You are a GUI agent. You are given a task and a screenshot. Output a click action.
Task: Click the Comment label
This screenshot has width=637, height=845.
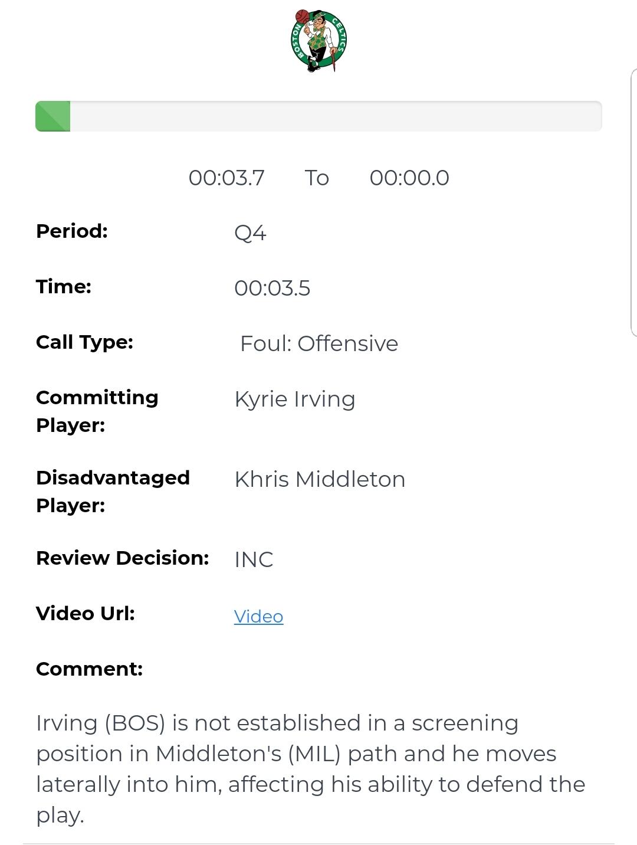[89, 669]
